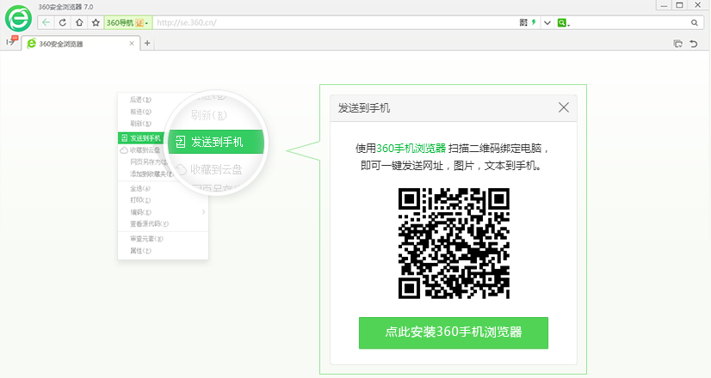Click the undo closed tab icon
This screenshot has height=378, width=711.
click(x=694, y=43)
